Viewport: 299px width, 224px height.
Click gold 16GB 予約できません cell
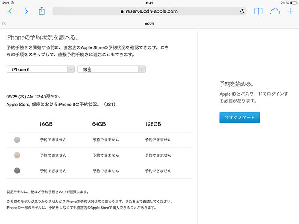(x=53, y=155)
